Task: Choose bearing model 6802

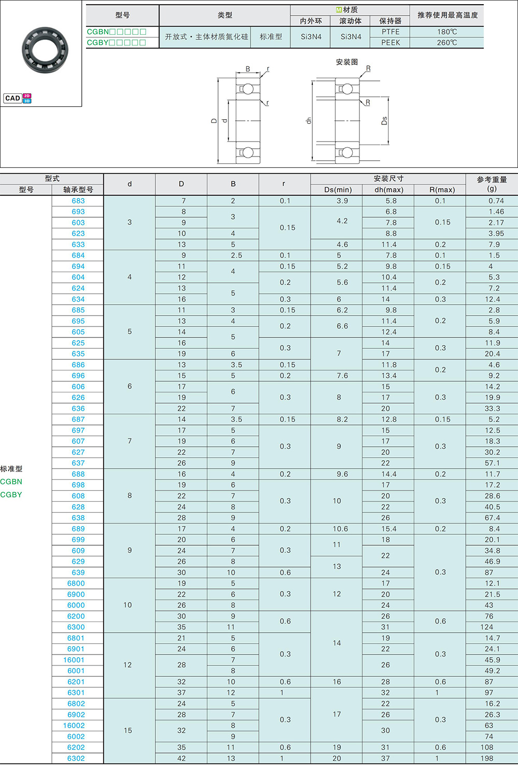Action: tap(76, 704)
